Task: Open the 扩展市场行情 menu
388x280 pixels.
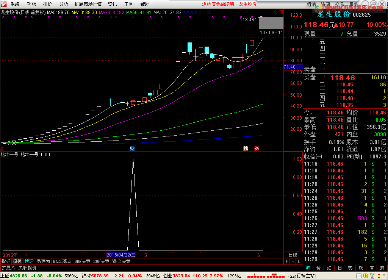Action: (x=88, y=4)
